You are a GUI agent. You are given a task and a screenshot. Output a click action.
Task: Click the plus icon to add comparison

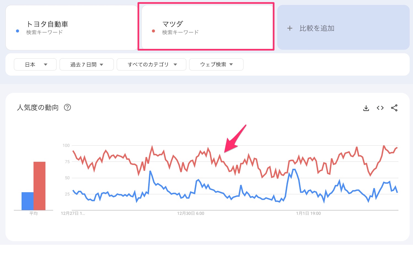[290, 28]
